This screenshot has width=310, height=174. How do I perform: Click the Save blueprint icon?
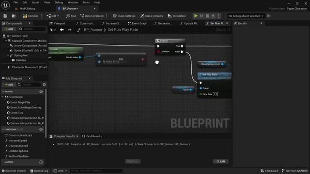(x=5, y=16)
